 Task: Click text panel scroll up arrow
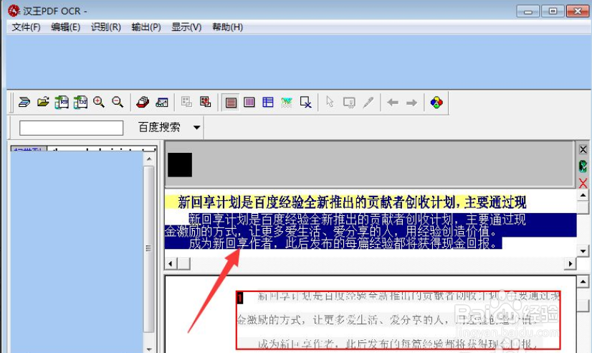coord(583,196)
